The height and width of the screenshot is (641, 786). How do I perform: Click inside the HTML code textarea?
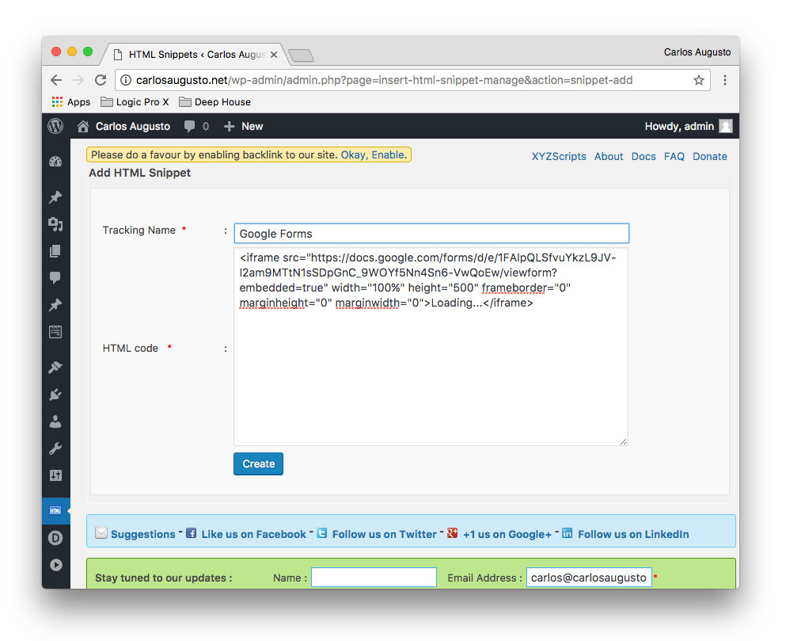tap(431, 346)
